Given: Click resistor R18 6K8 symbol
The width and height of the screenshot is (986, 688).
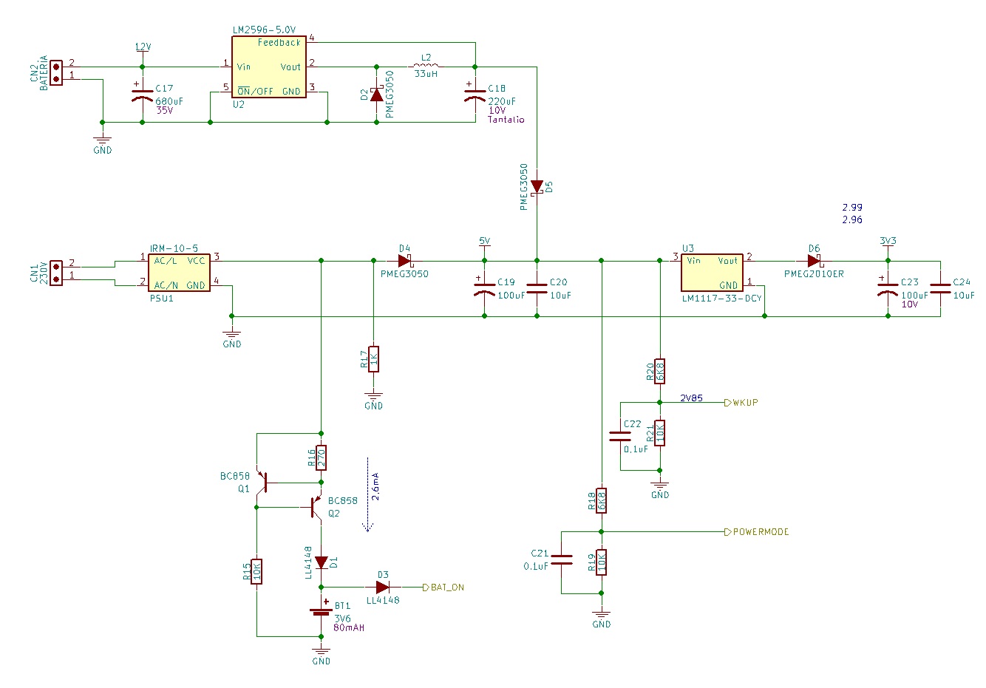Looking at the screenshot, I should coord(602,500).
